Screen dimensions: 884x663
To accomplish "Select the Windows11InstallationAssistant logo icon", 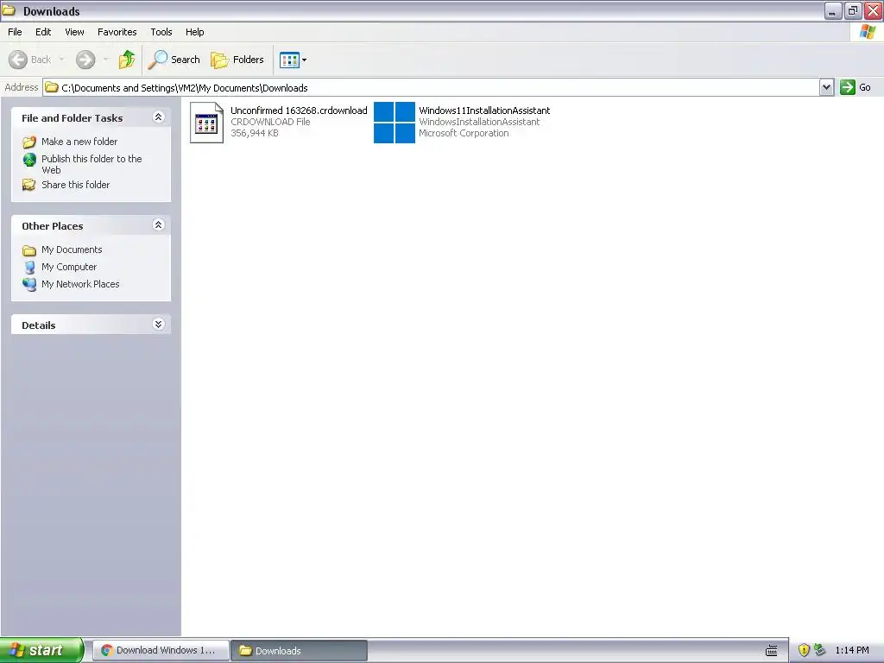I will [394, 123].
